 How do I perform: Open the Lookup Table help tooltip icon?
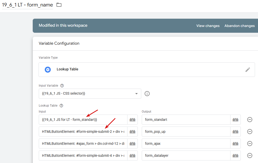pos(61,106)
